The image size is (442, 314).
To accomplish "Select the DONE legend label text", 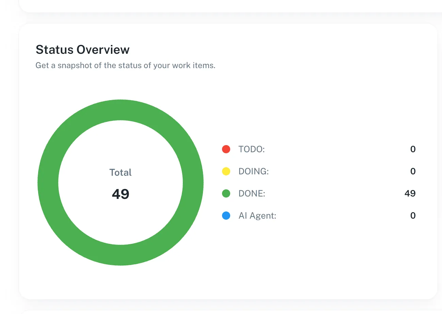I will tap(252, 193).
